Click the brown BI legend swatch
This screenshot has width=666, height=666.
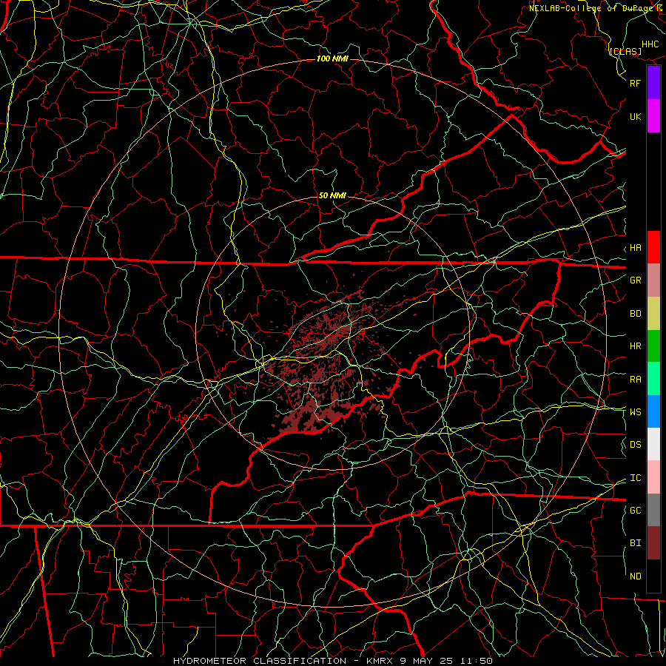pos(653,543)
